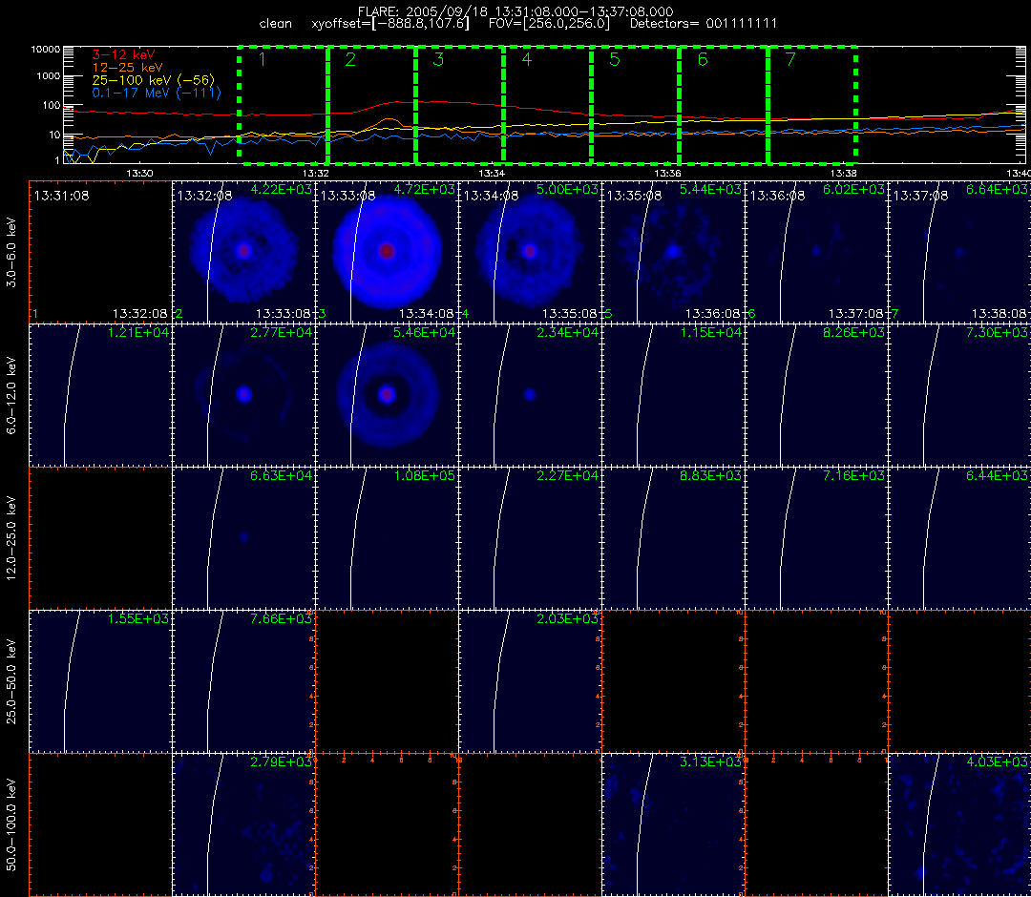This screenshot has height=897, width=1031.
Task: Click the FLARE date and time title text
Action: 515,11
